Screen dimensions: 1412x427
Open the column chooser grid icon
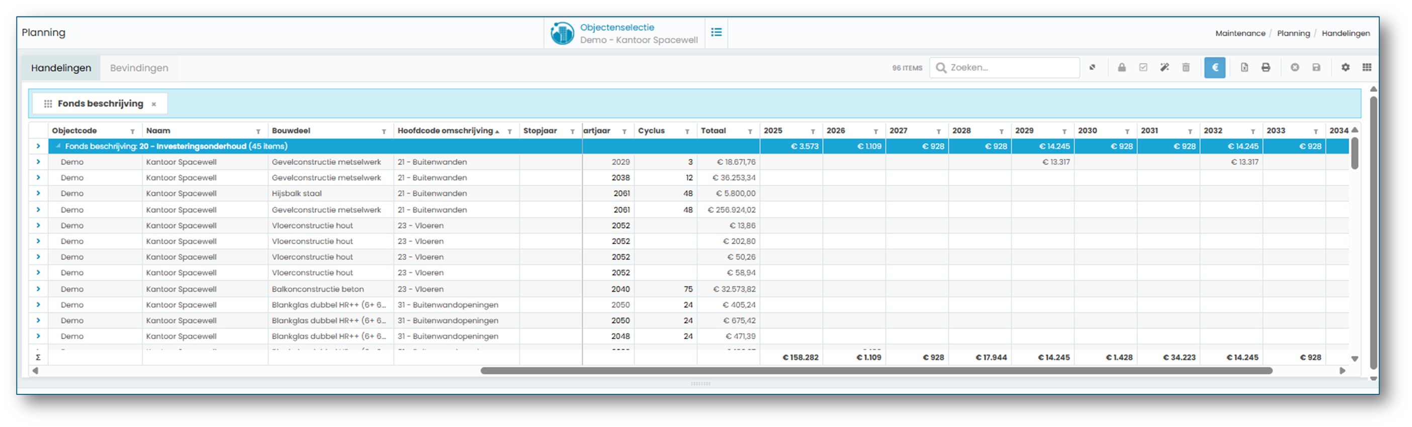[x=1367, y=67]
